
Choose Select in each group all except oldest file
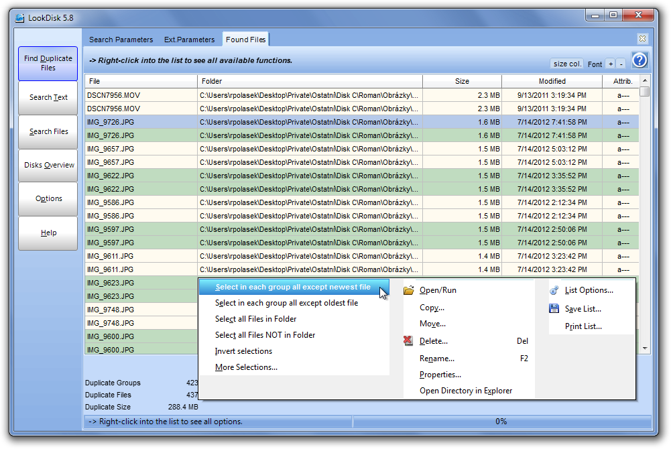tap(294, 303)
